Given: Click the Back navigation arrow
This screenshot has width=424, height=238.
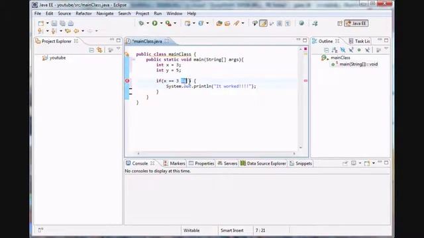Looking at the screenshot, I should [x=77, y=31].
